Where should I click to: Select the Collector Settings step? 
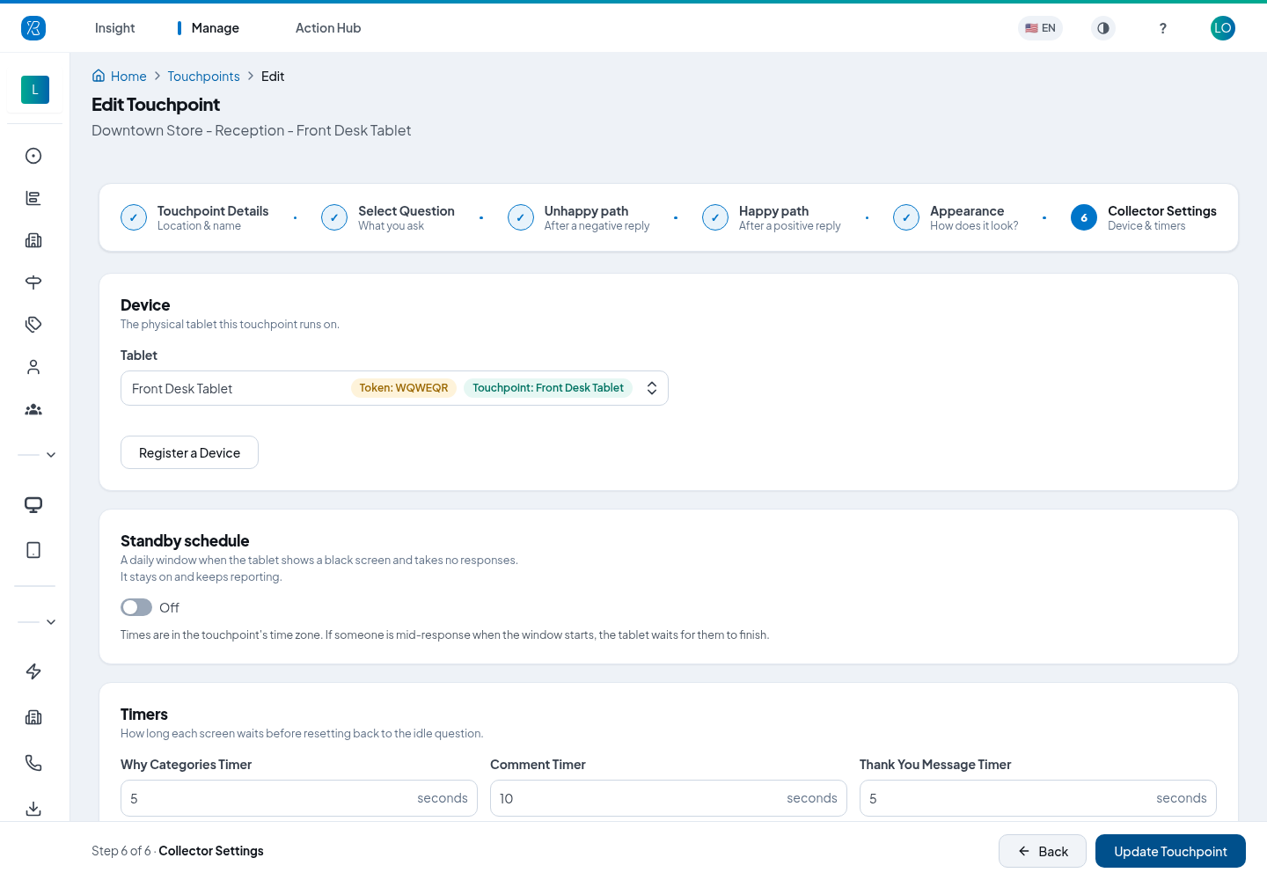point(1144,217)
